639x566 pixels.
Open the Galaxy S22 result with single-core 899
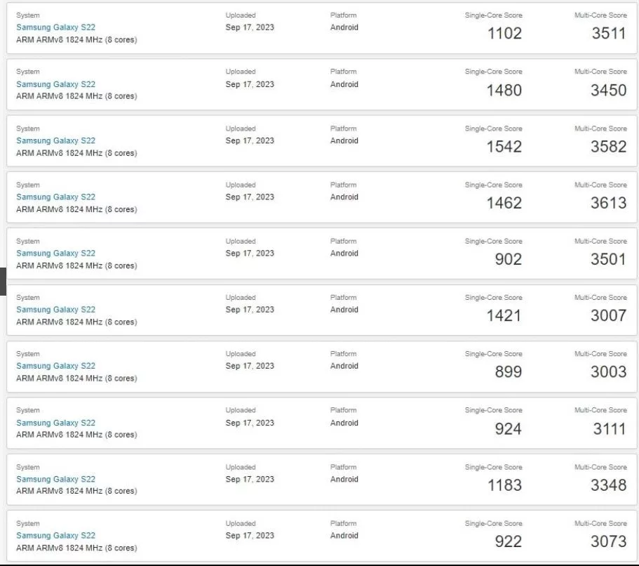pyautogui.click(x=55, y=366)
